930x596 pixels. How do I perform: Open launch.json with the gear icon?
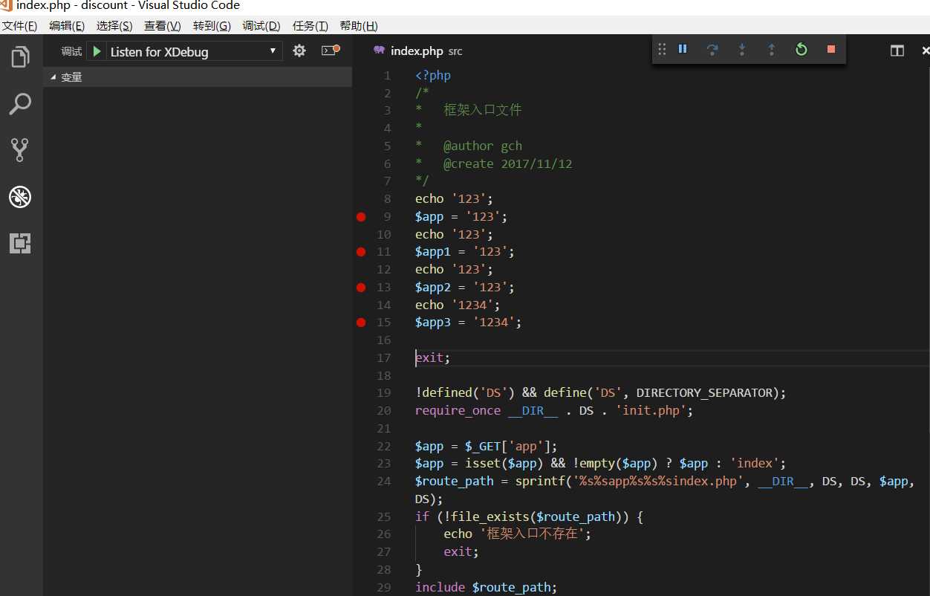click(x=299, y=51)
